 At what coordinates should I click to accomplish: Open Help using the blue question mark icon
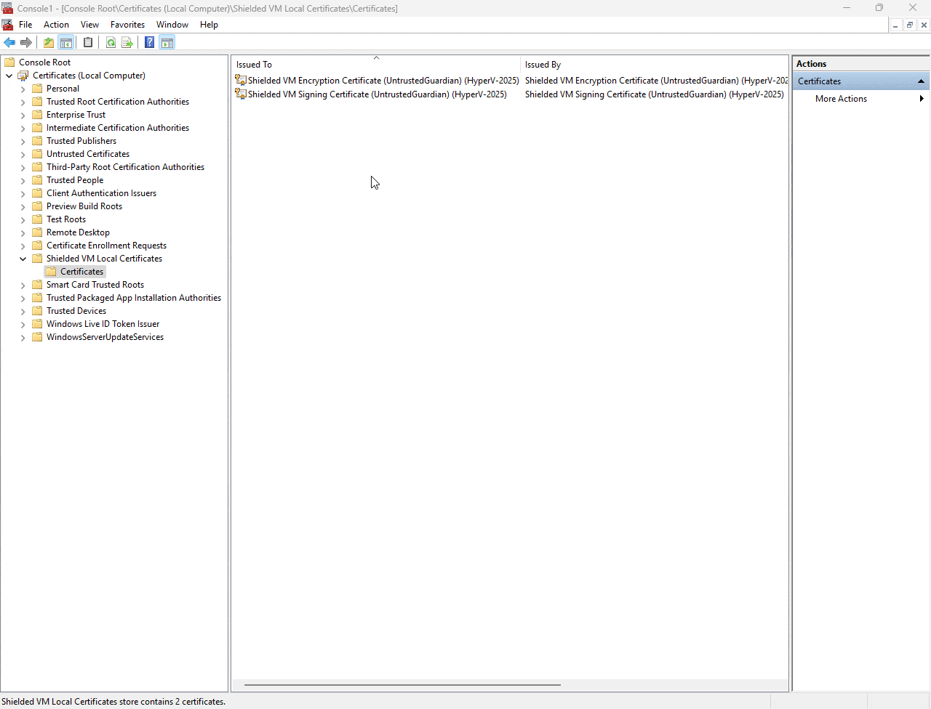tap(149, 42)
